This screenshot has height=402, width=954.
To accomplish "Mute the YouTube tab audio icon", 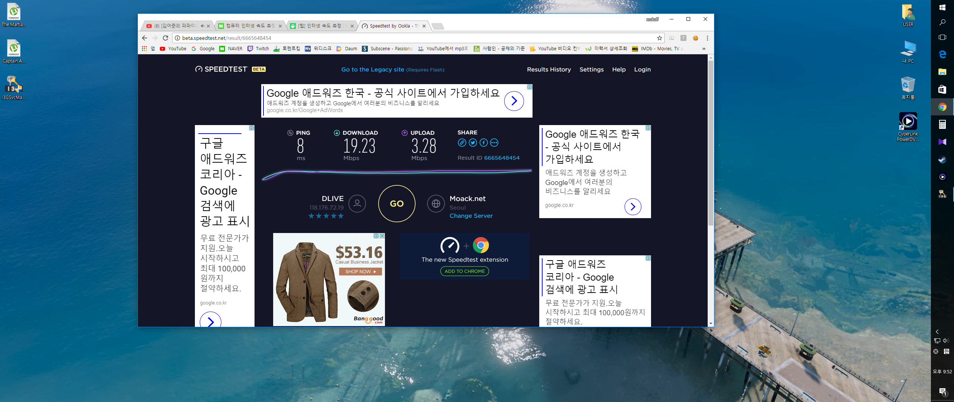I will coord(202,26).
